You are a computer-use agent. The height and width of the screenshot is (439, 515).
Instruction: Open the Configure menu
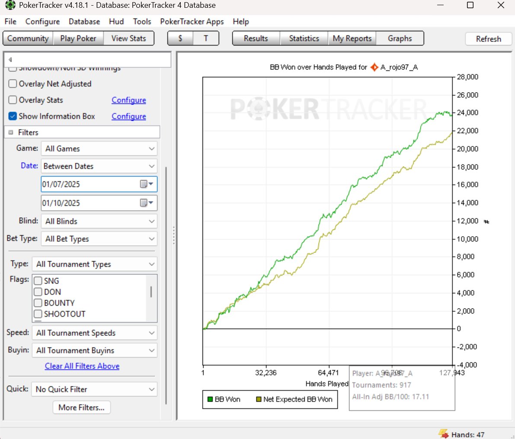click(43, 21)
